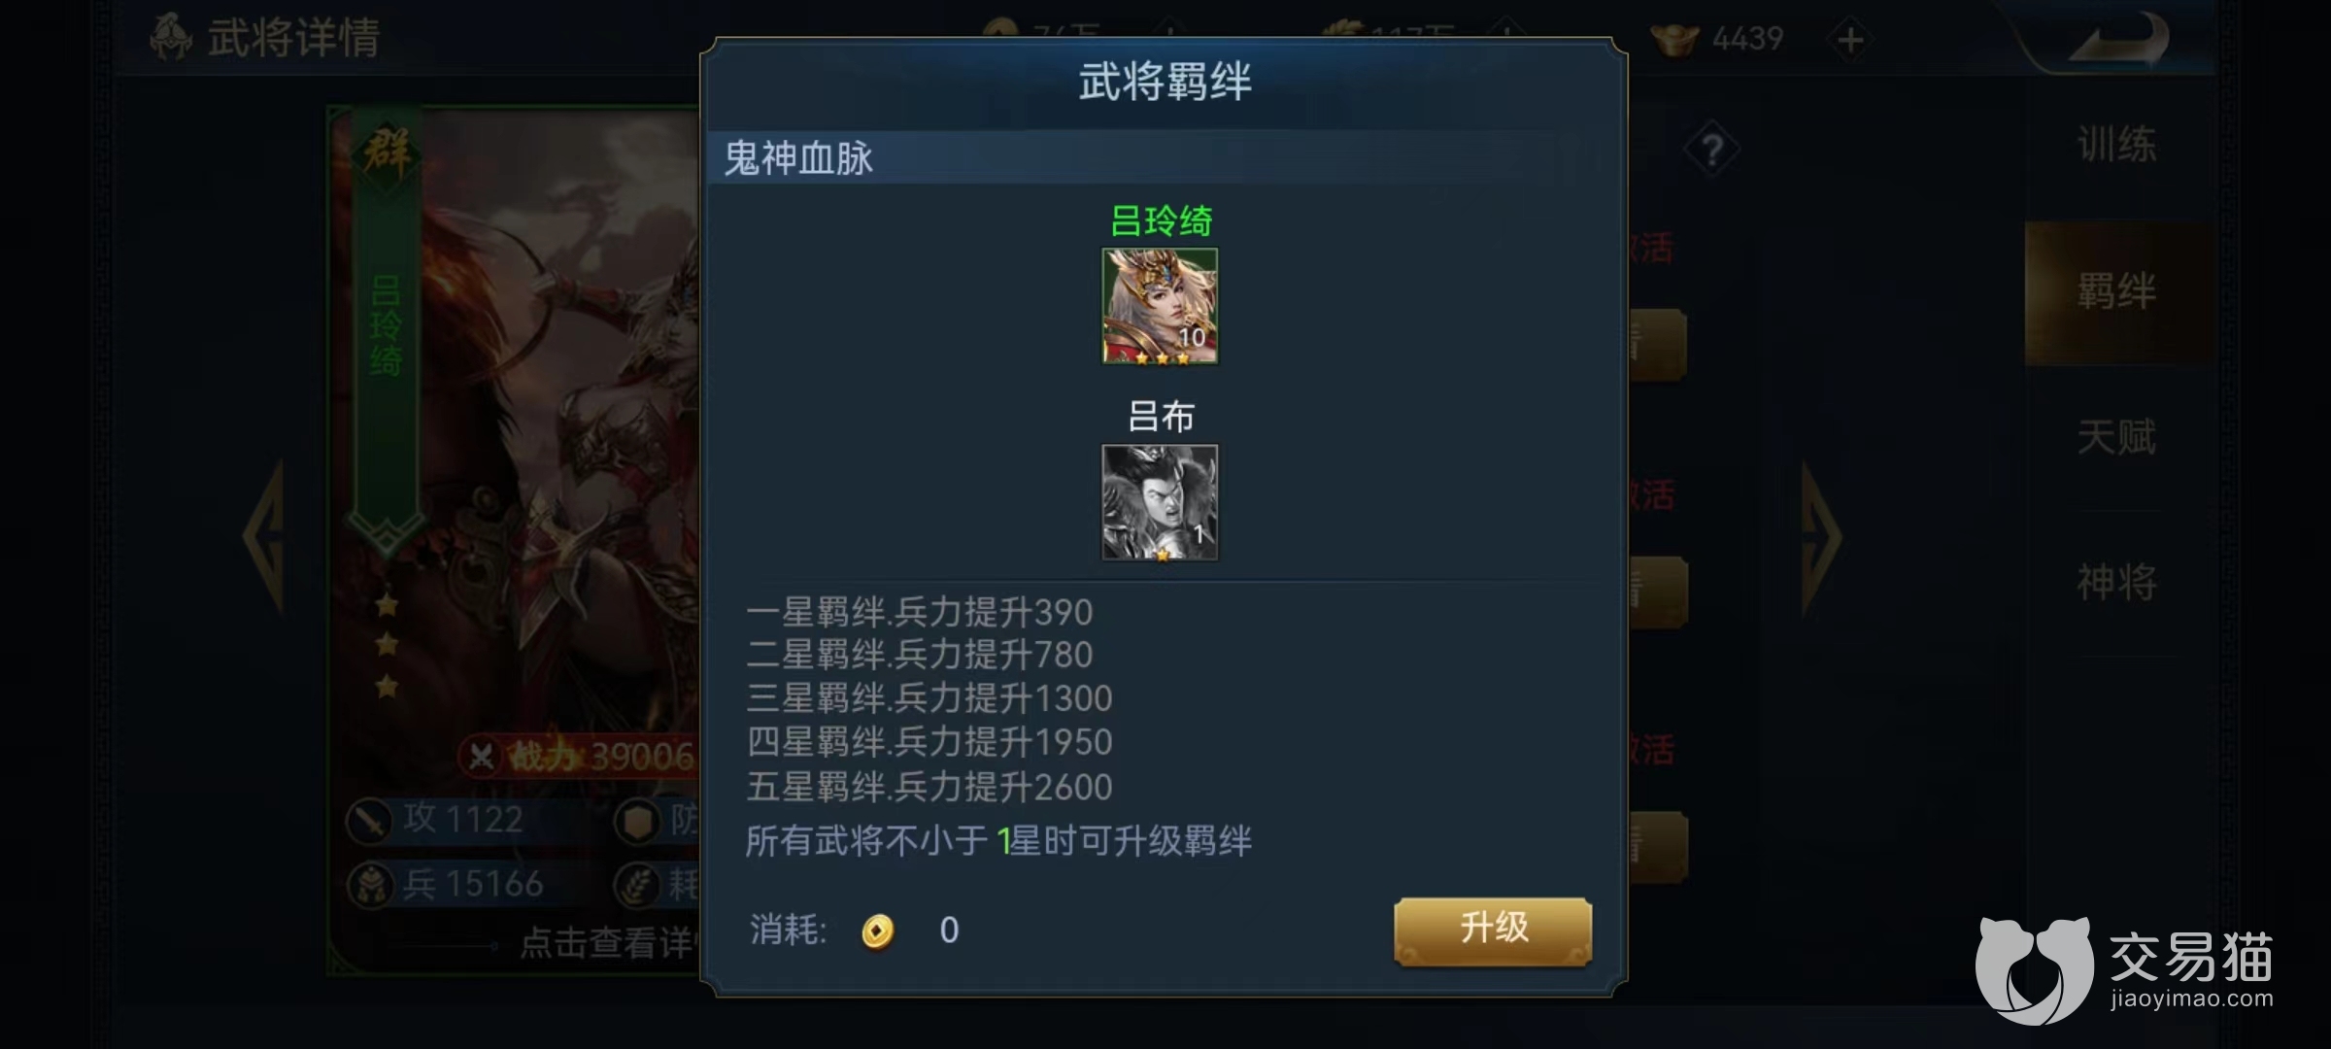
Task: Click the 战力 39006 power badge
Action: pos(580,756)
